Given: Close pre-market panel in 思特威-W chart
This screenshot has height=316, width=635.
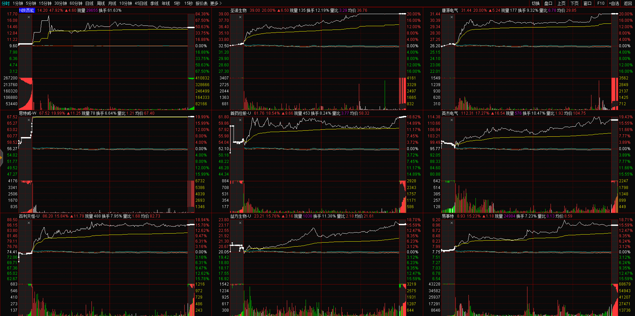Looking at the screenshot, I should click(x=29, y=120).
